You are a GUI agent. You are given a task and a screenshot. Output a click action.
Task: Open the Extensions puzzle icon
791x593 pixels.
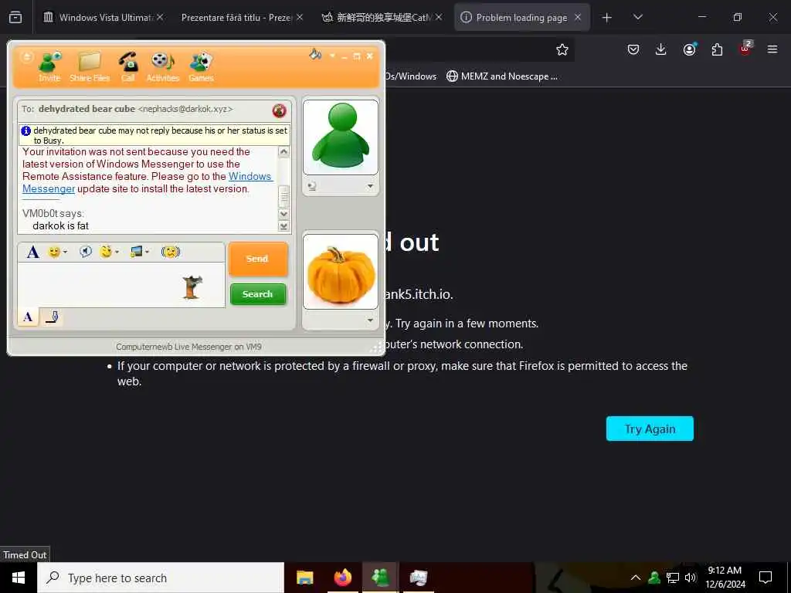pyautogui.click(x=717, y=49)
